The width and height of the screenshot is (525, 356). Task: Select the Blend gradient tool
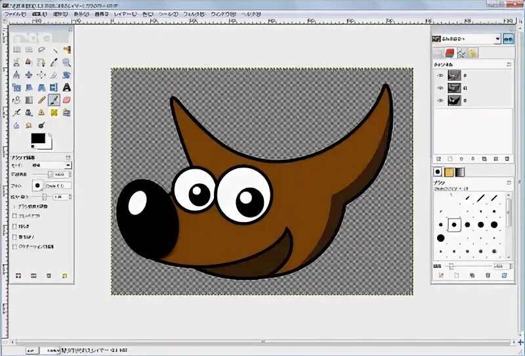pyautogui.click(x=29, y=100)
